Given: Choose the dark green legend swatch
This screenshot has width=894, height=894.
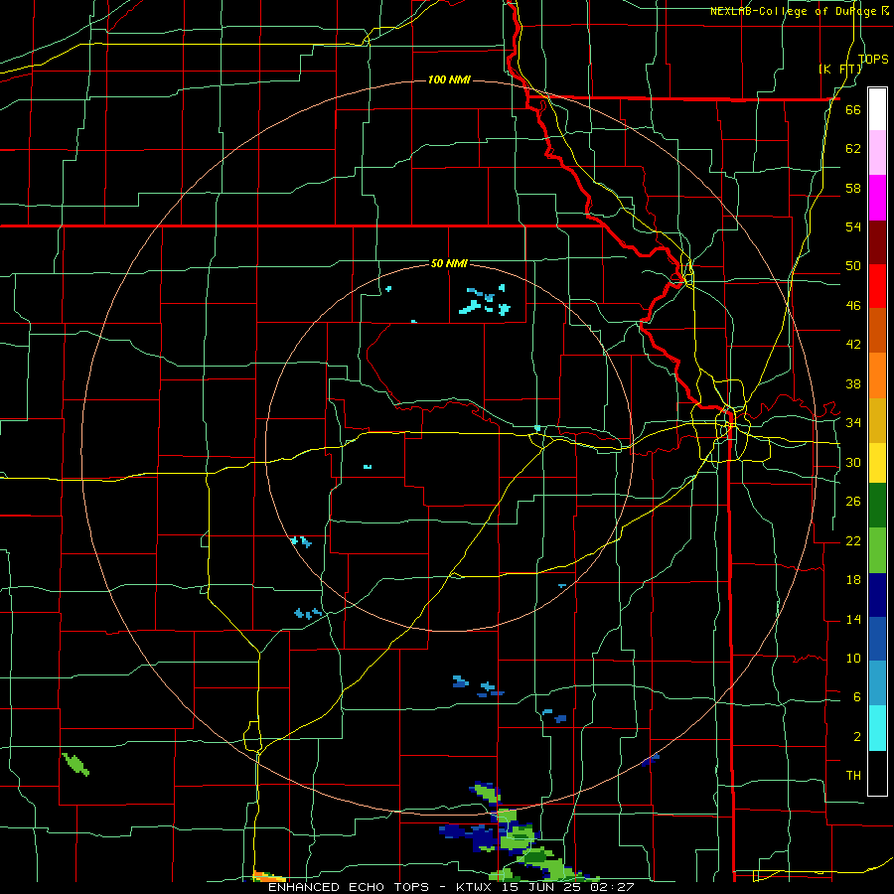Looking at the screenshot, I should pyautogui.click(x=877, y=506).
